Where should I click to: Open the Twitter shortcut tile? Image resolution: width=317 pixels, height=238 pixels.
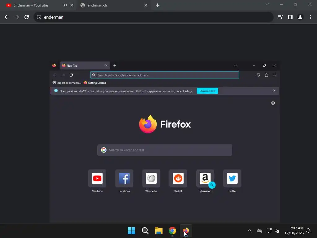coord(232,178)
